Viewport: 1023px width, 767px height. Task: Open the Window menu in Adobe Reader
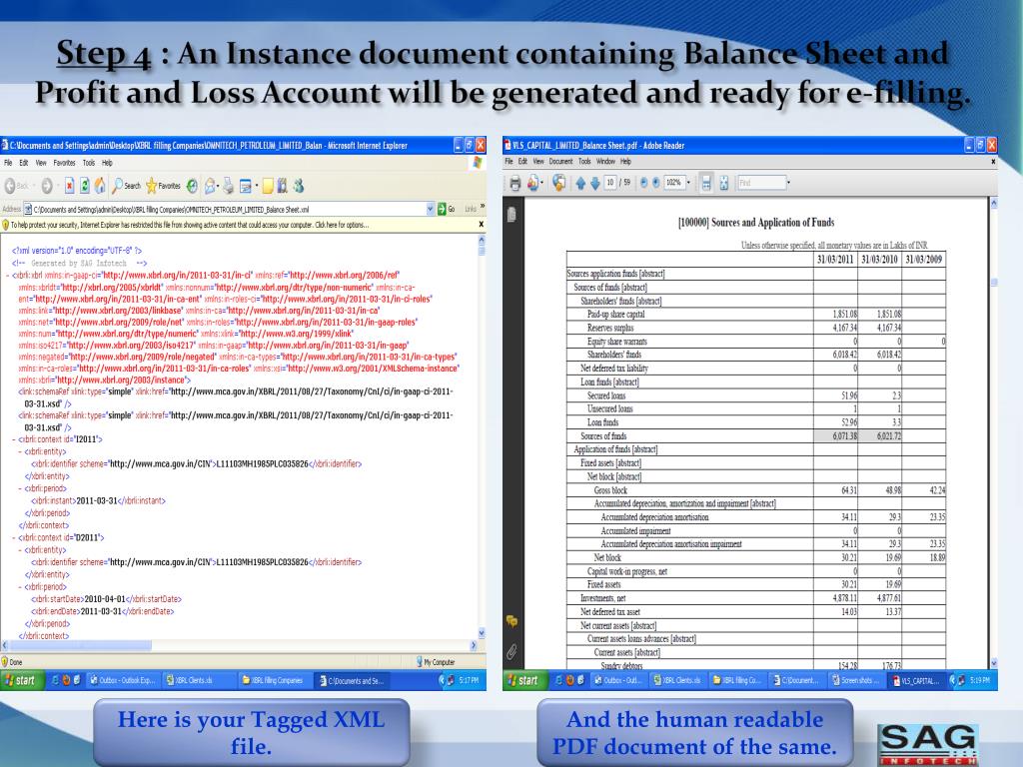pyautogui.click(x=605, y=161)
